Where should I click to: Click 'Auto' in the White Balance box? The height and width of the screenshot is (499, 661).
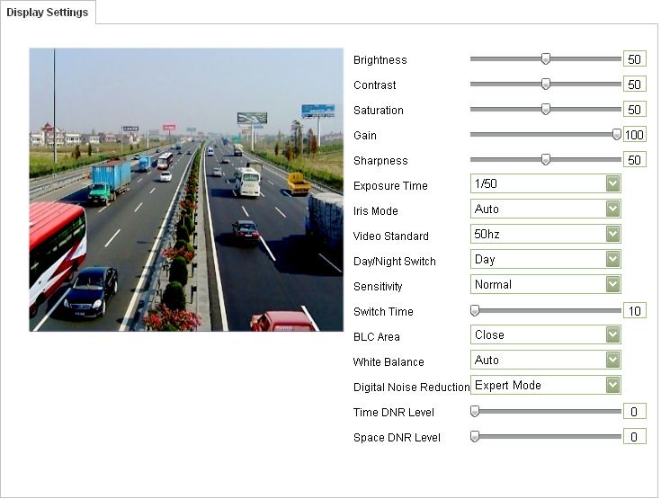pos(487,360)
